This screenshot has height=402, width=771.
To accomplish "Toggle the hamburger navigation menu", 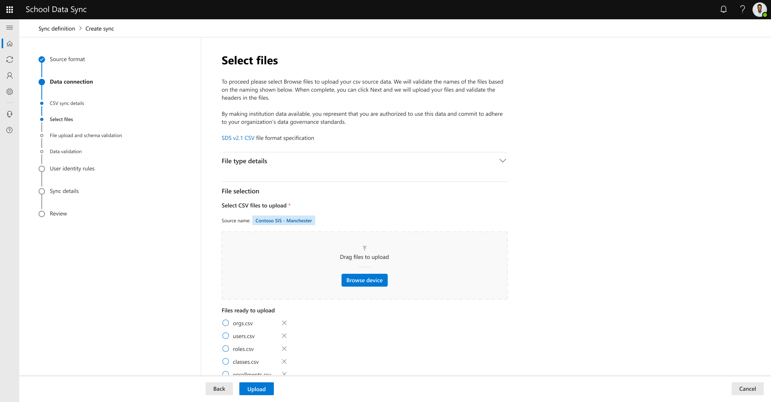I will click(10, 27).
